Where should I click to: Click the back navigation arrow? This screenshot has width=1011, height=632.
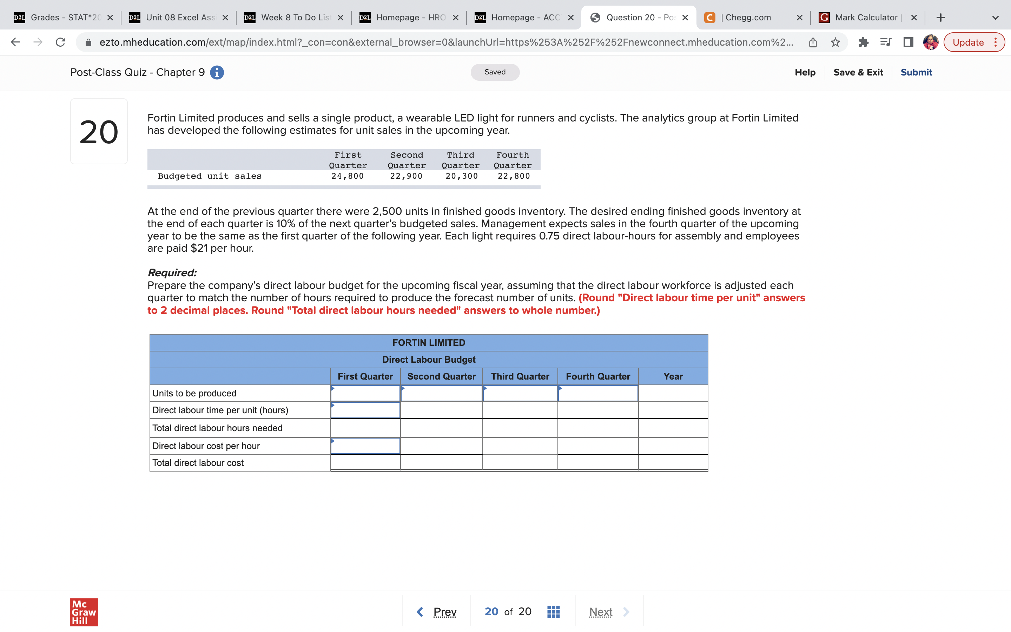[15, 42]
